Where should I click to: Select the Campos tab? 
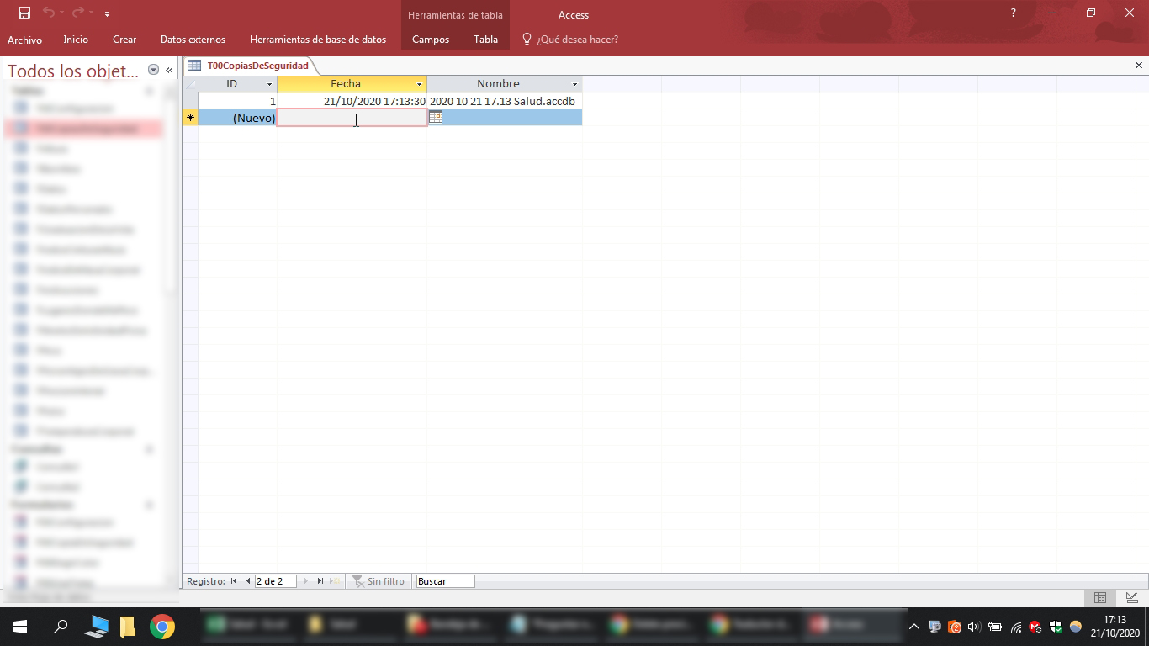[431, 40]
